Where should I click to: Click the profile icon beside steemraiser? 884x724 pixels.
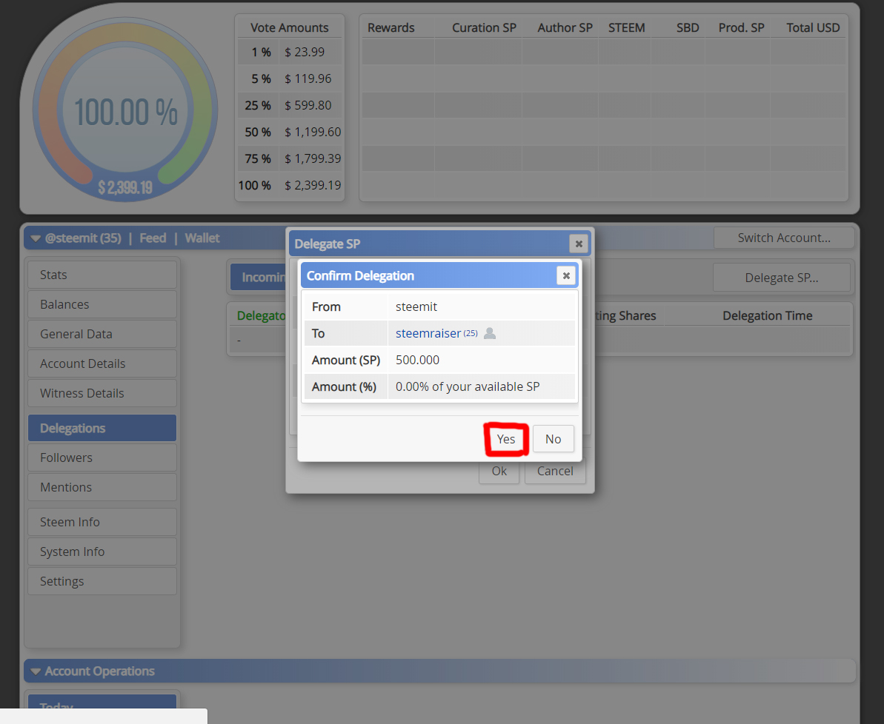coord(490,334)
